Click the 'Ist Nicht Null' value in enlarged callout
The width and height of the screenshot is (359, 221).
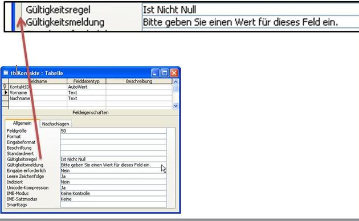[169, 10]
